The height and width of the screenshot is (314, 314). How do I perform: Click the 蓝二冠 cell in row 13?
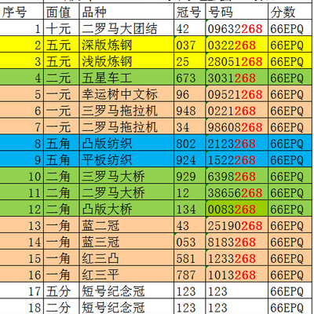(126, 225)
